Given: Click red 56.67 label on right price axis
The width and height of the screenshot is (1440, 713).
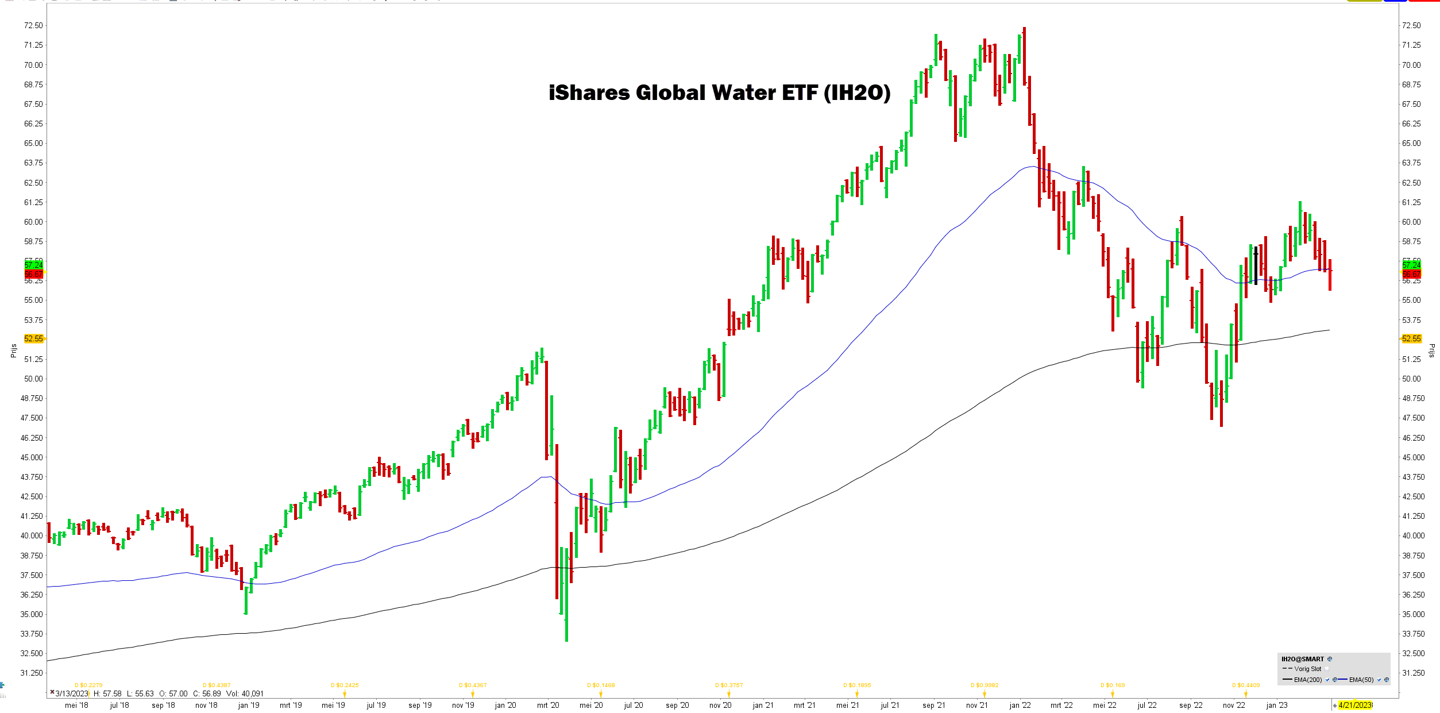Looking at the screenshot, I should 1411,274.
